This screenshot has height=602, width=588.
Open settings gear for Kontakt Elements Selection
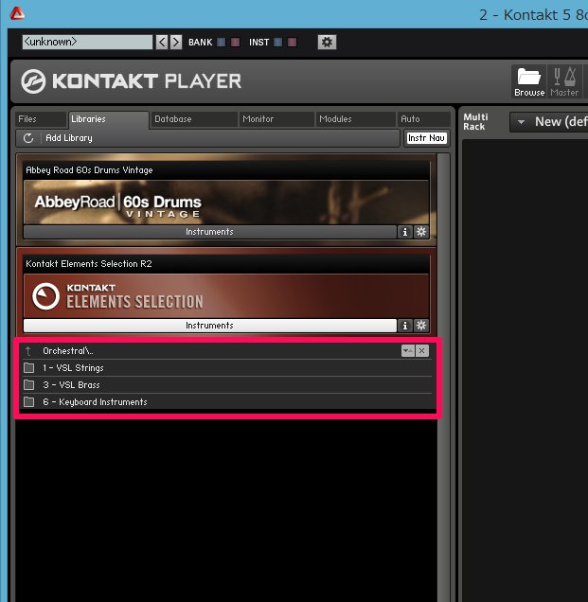[x=421, y=326]
